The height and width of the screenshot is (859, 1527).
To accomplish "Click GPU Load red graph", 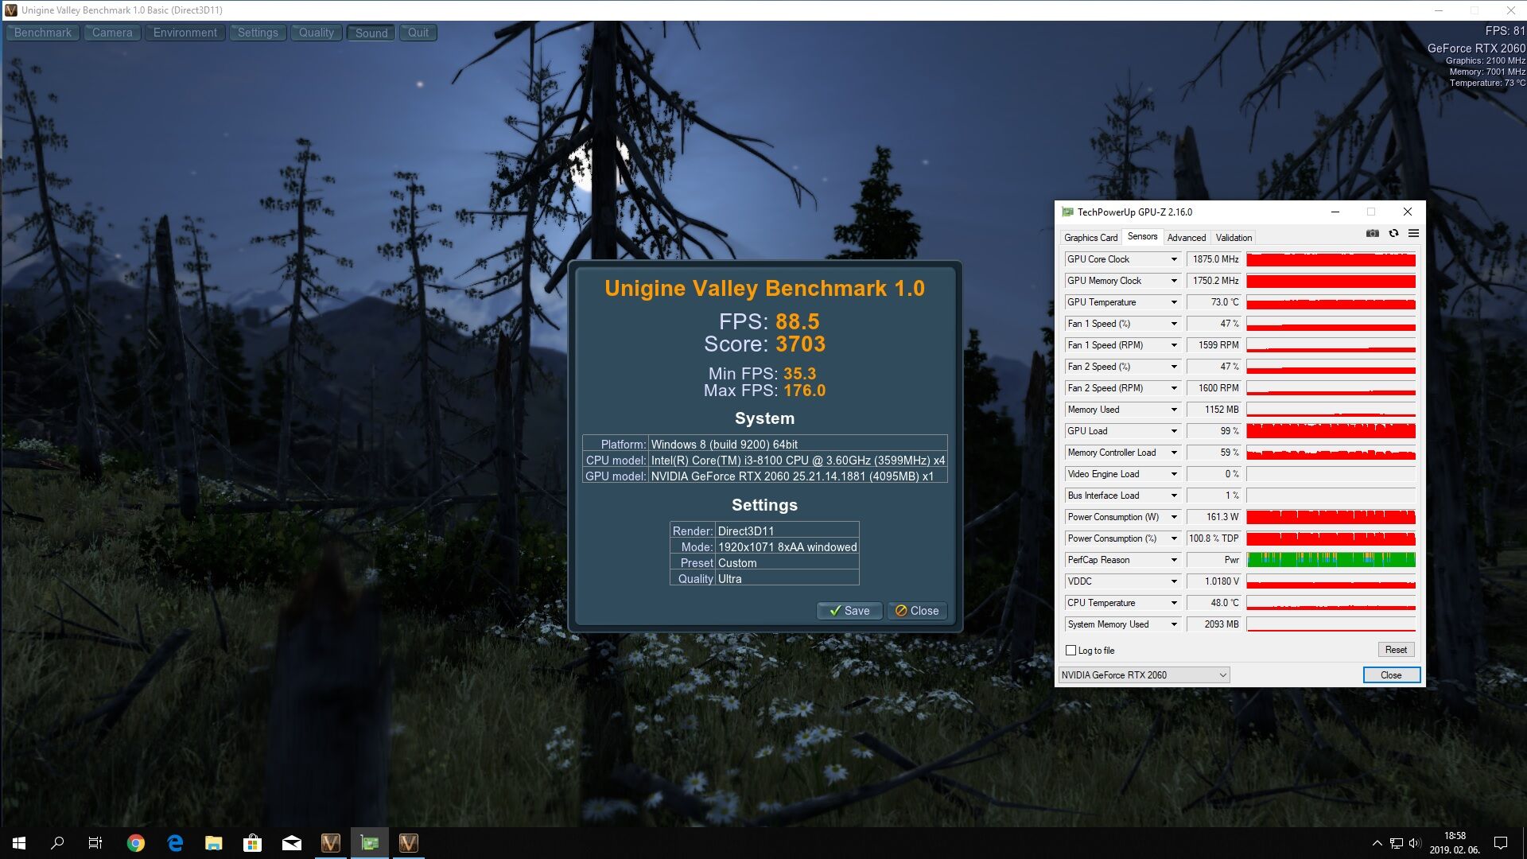I will click(x=1331, y=431).
